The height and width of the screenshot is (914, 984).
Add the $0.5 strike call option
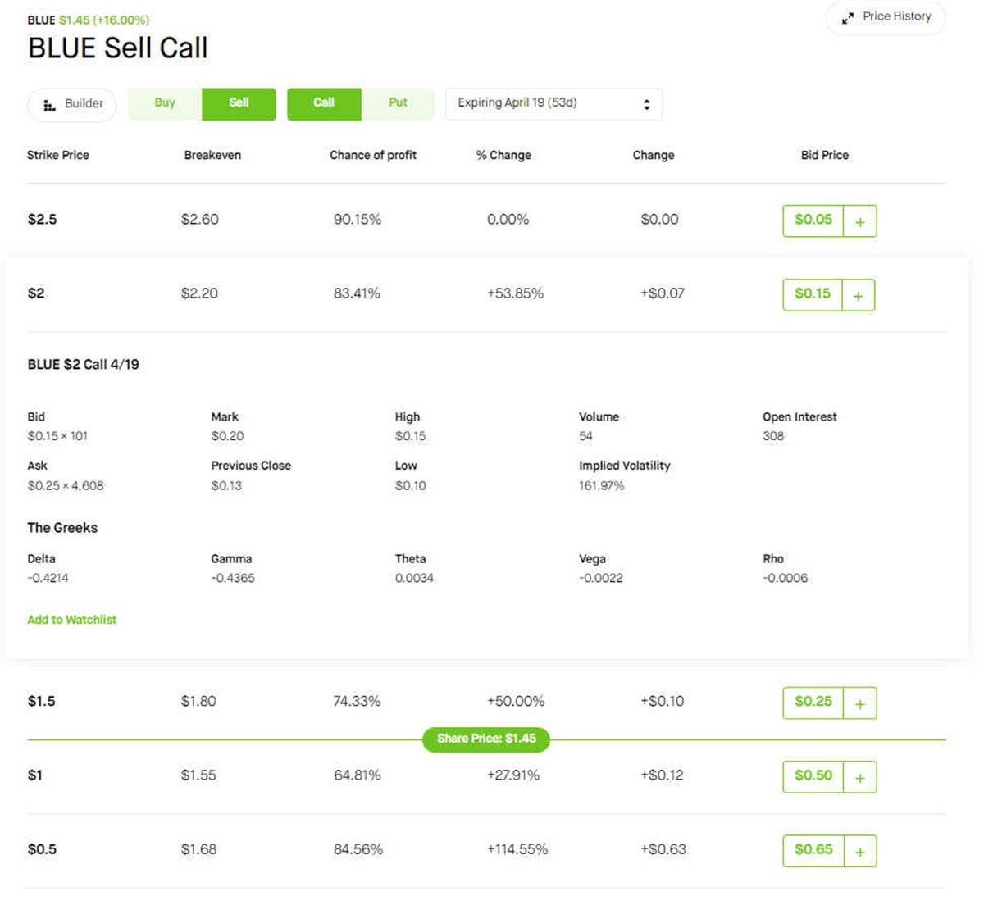click(x=859, y=851)
